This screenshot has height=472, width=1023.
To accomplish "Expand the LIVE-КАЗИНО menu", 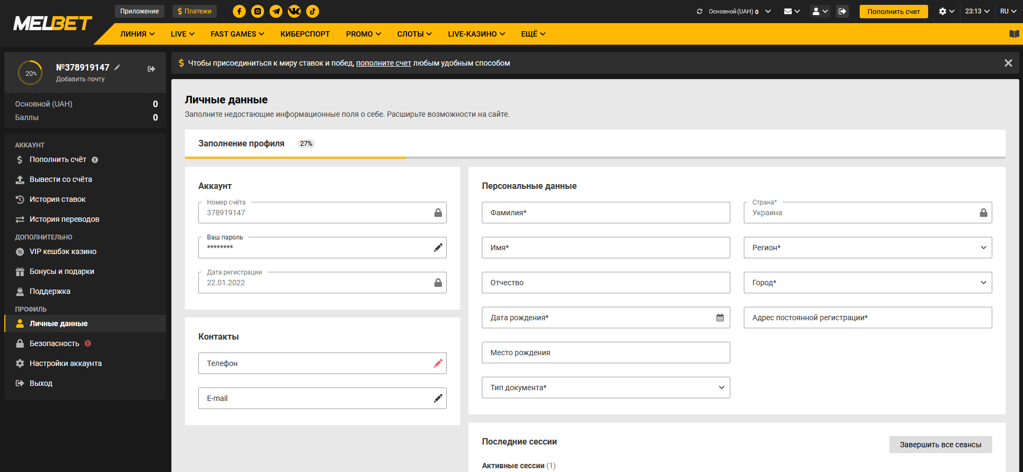I will click(476, 34).
